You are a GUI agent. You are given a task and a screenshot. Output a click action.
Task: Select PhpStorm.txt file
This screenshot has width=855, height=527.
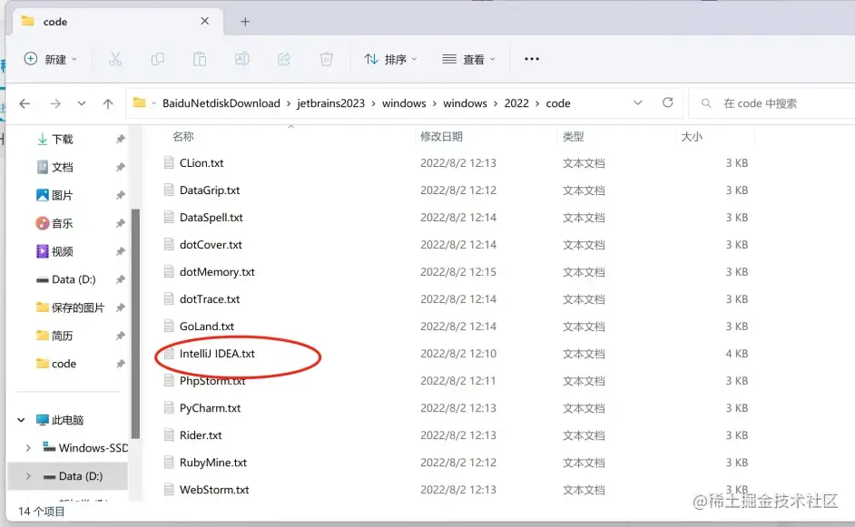212,380
